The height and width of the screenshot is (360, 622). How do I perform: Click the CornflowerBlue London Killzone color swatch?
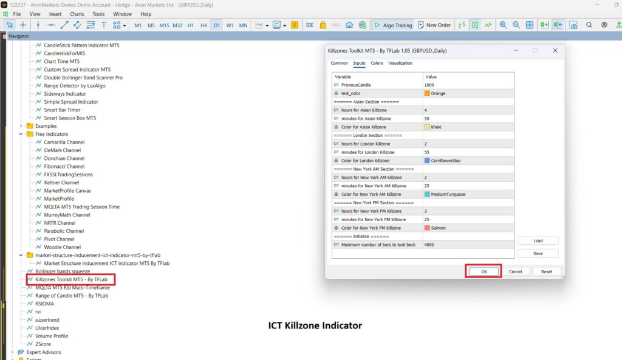[427, 161]
